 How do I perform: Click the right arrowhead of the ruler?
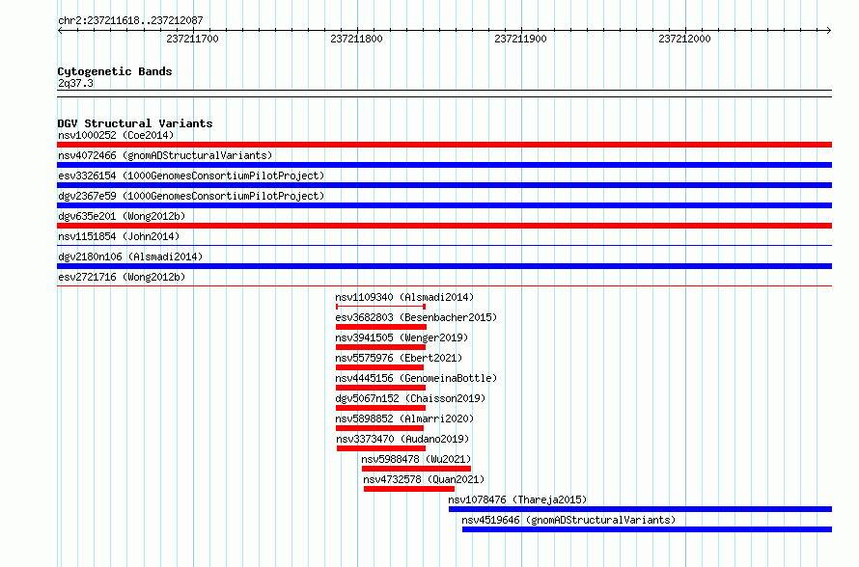829,31
